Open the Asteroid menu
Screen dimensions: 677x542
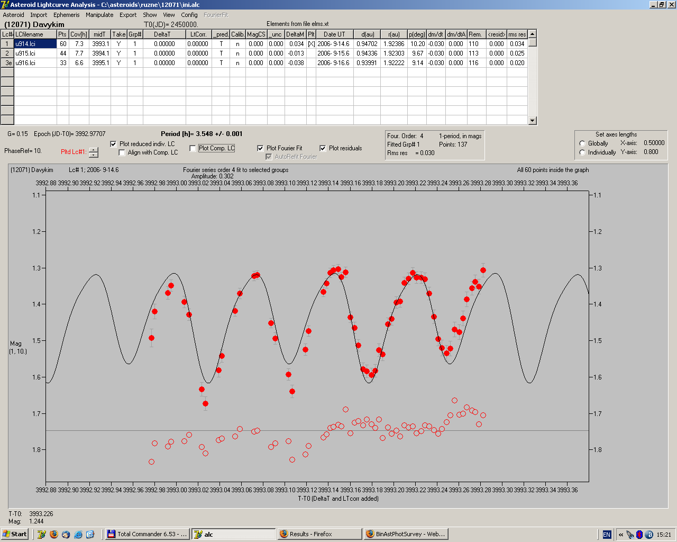tap(14, 15)
